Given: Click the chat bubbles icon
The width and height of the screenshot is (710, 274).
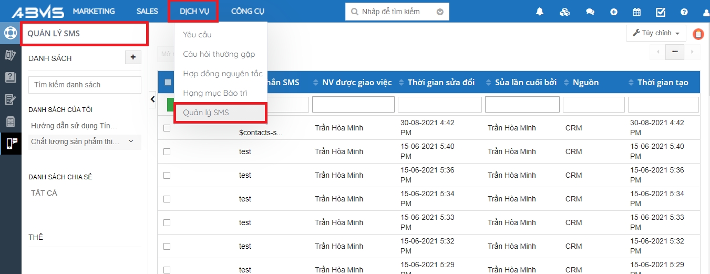Looking at the screenshot, I should (590, 12).
